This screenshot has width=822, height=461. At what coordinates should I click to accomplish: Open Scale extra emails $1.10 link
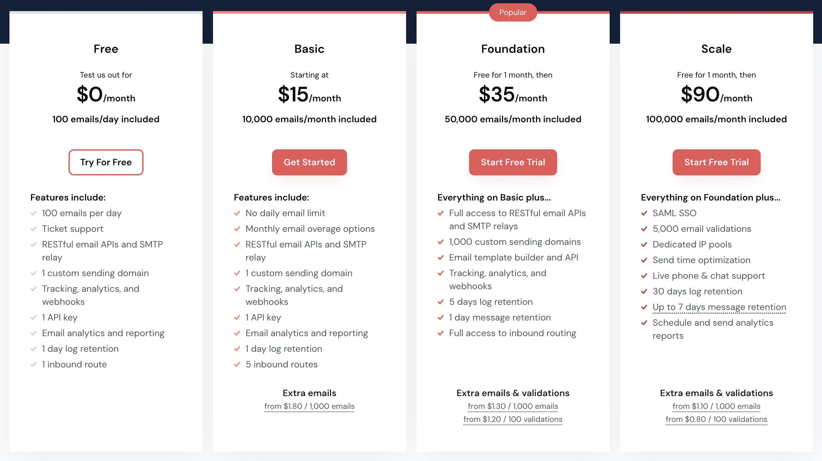coord(716,406)
